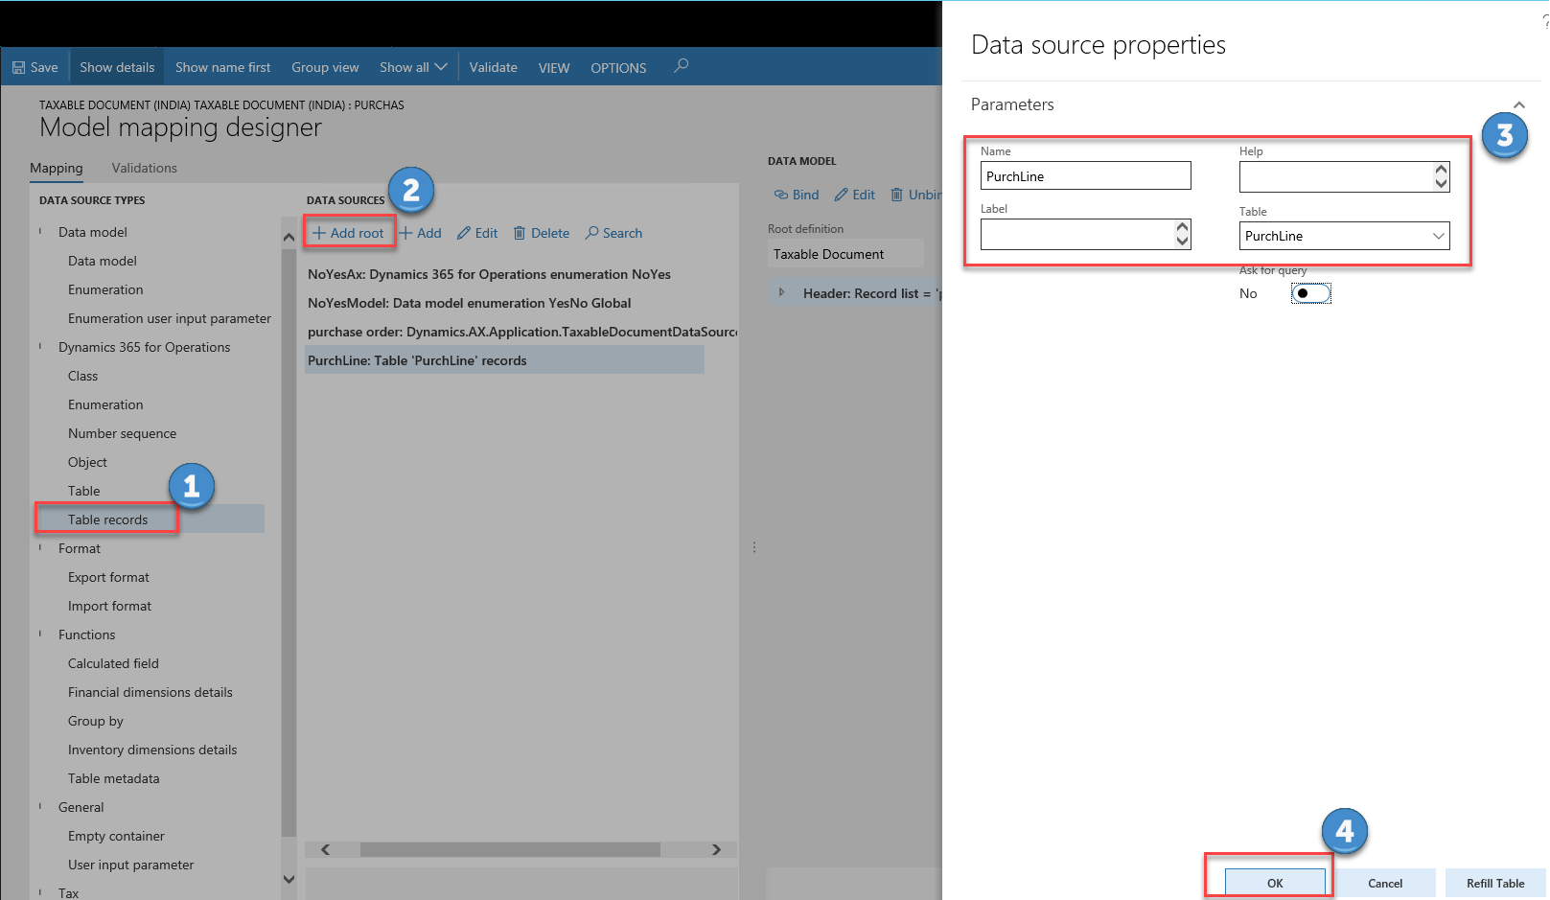The width and height of the screenshot is (1550, 900).
Task: Open the Show all dropdown
Action: click(412, 67)
